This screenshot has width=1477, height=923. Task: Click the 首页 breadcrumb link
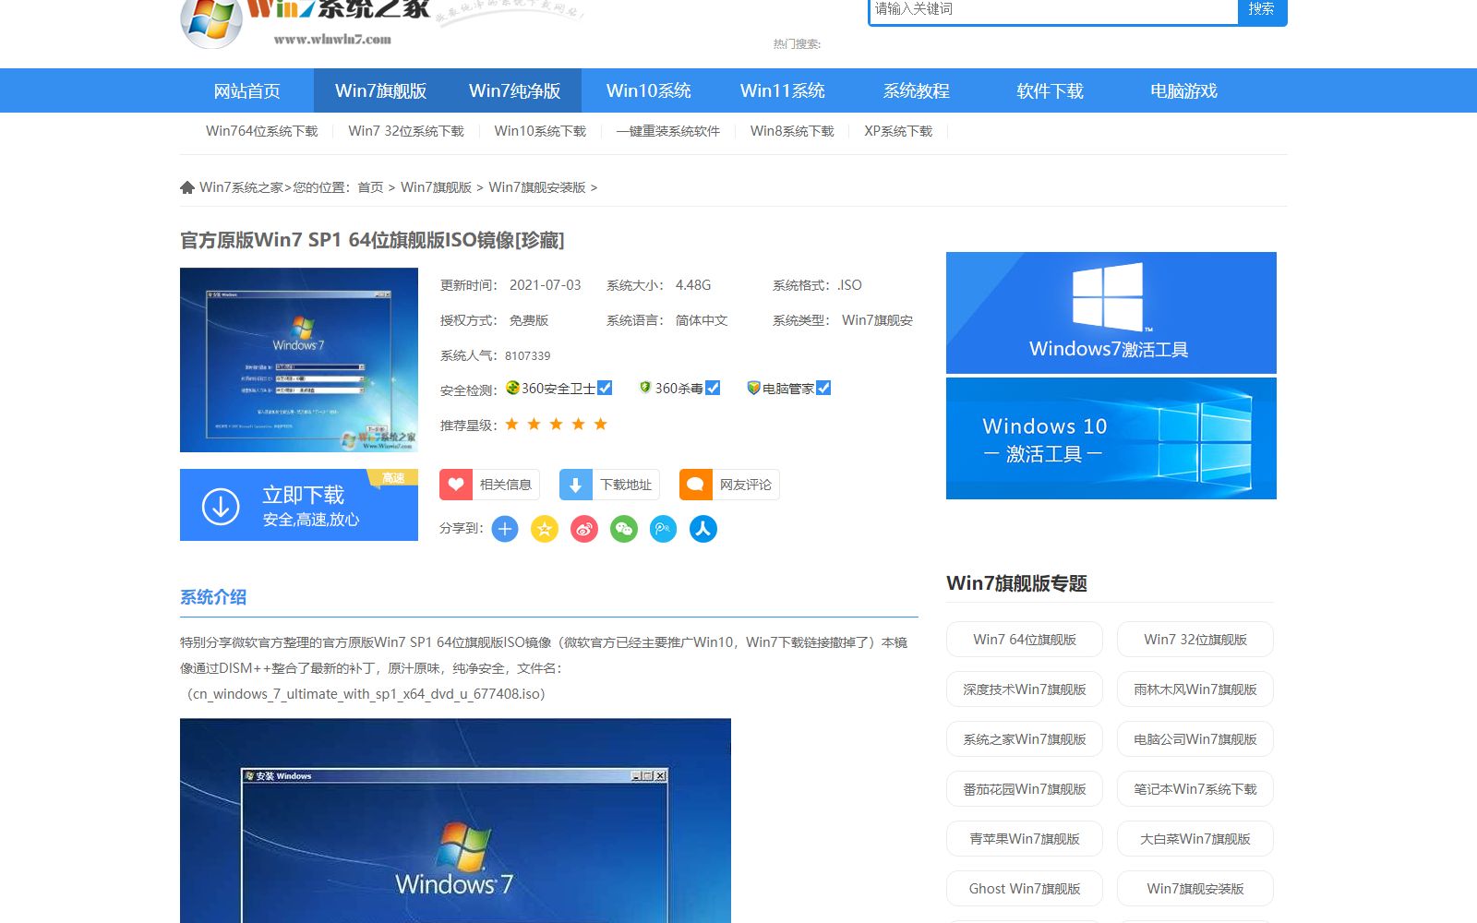coord(370,187)
